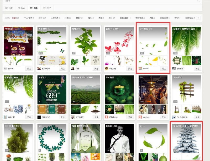Filter by UI/UX category
Image resolution: width=210 pixels, height=161 pixels.
177,18
